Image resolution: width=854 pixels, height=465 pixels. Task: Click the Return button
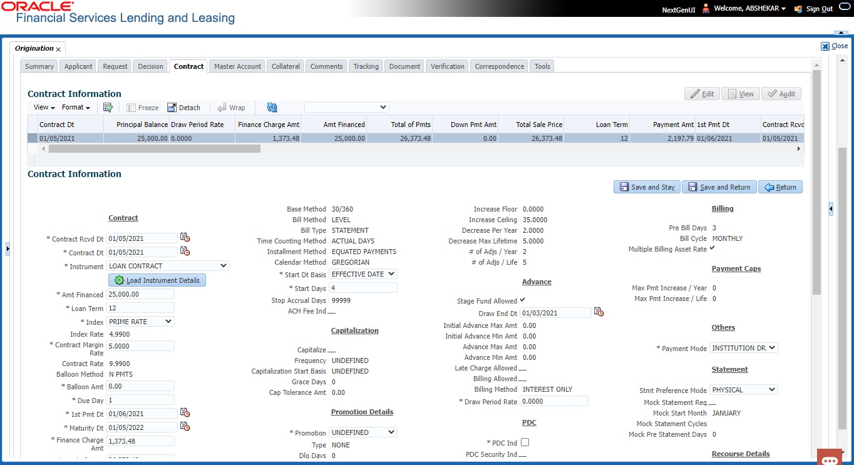780,187
